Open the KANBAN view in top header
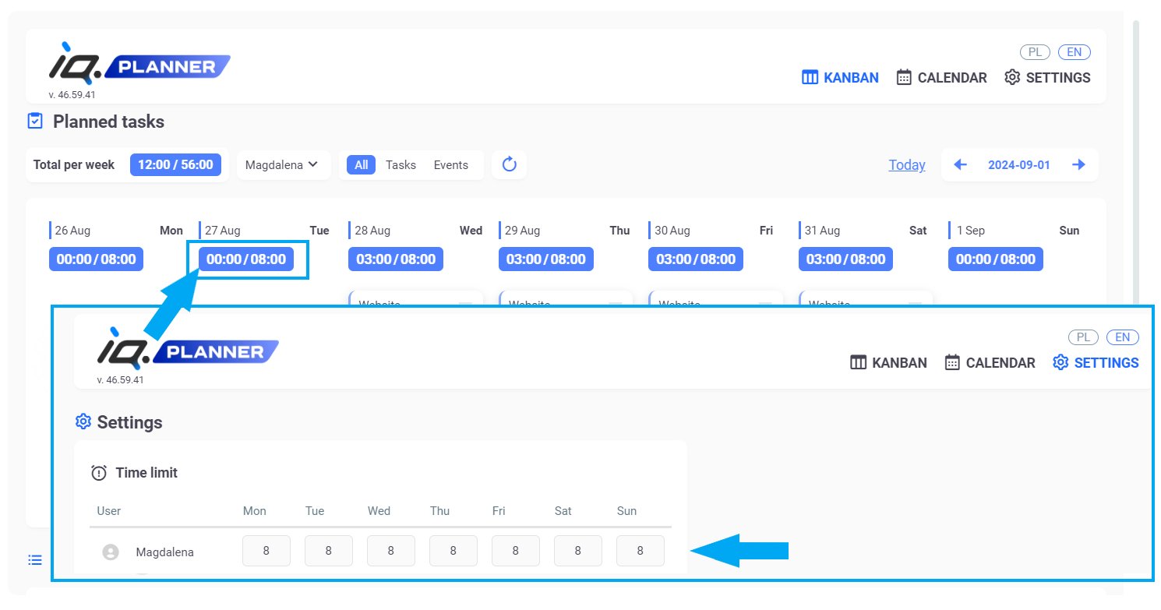This screenshot has height=610, width=1161. [x=840, y=78]
